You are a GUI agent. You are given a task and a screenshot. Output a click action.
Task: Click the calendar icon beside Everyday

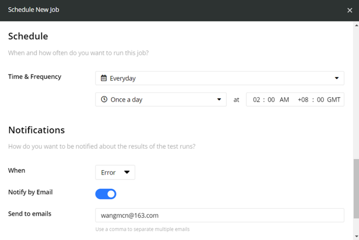pos(104,78)
